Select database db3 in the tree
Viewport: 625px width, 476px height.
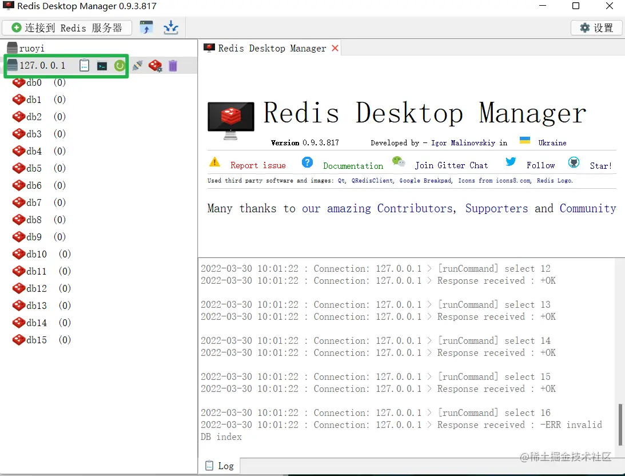(39, 134)
